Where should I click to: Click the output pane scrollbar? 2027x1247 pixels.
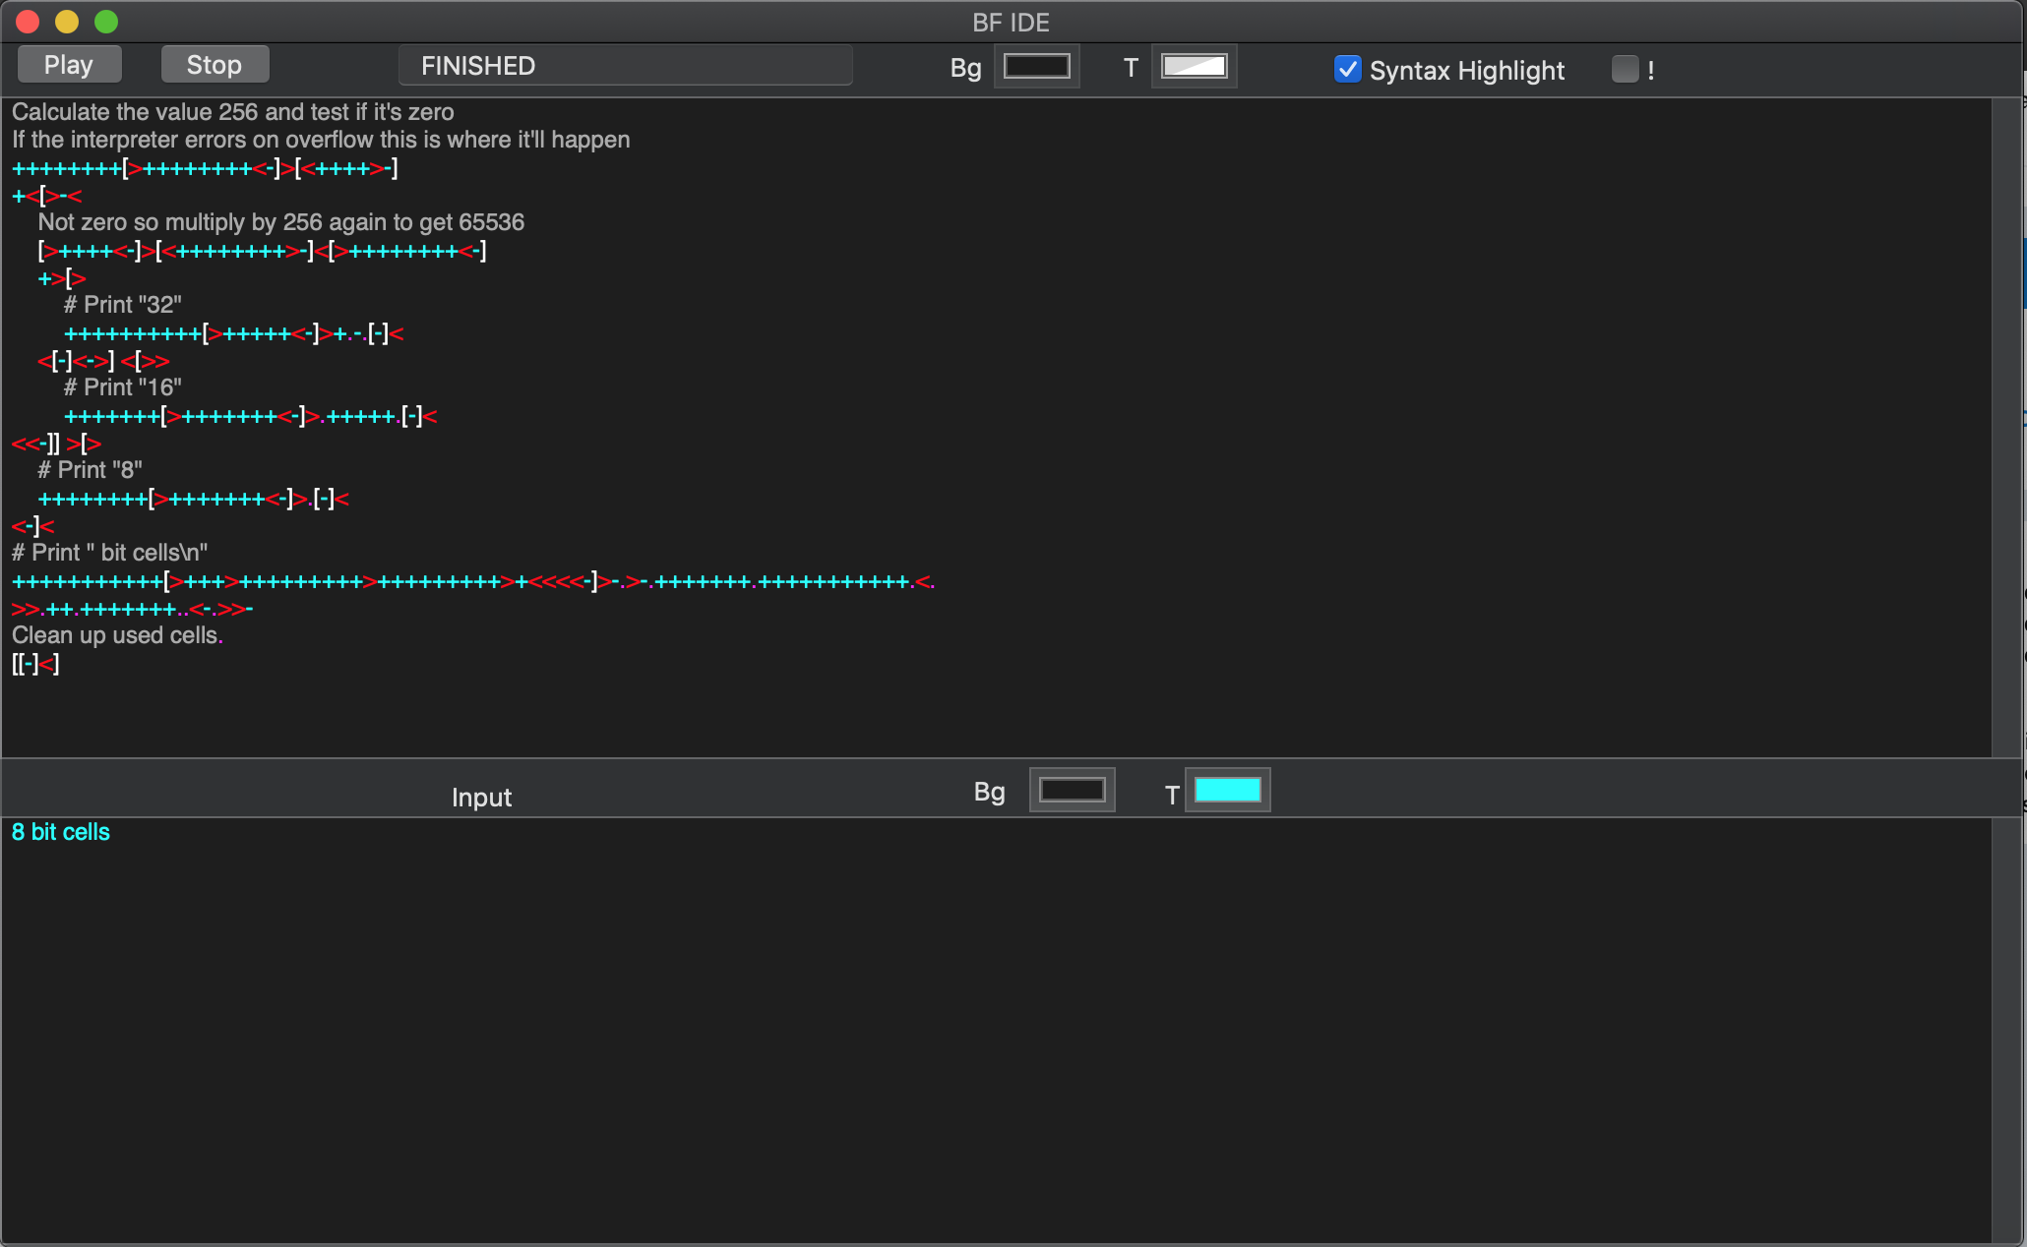[2006, 1030]
